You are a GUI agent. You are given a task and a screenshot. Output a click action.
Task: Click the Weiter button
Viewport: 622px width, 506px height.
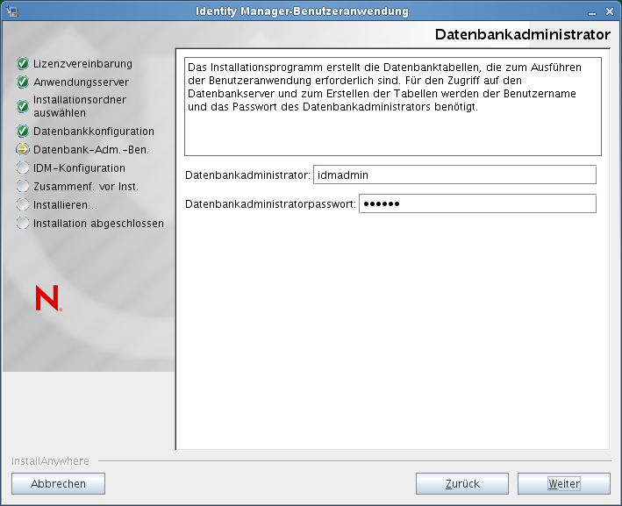(564, 483)
